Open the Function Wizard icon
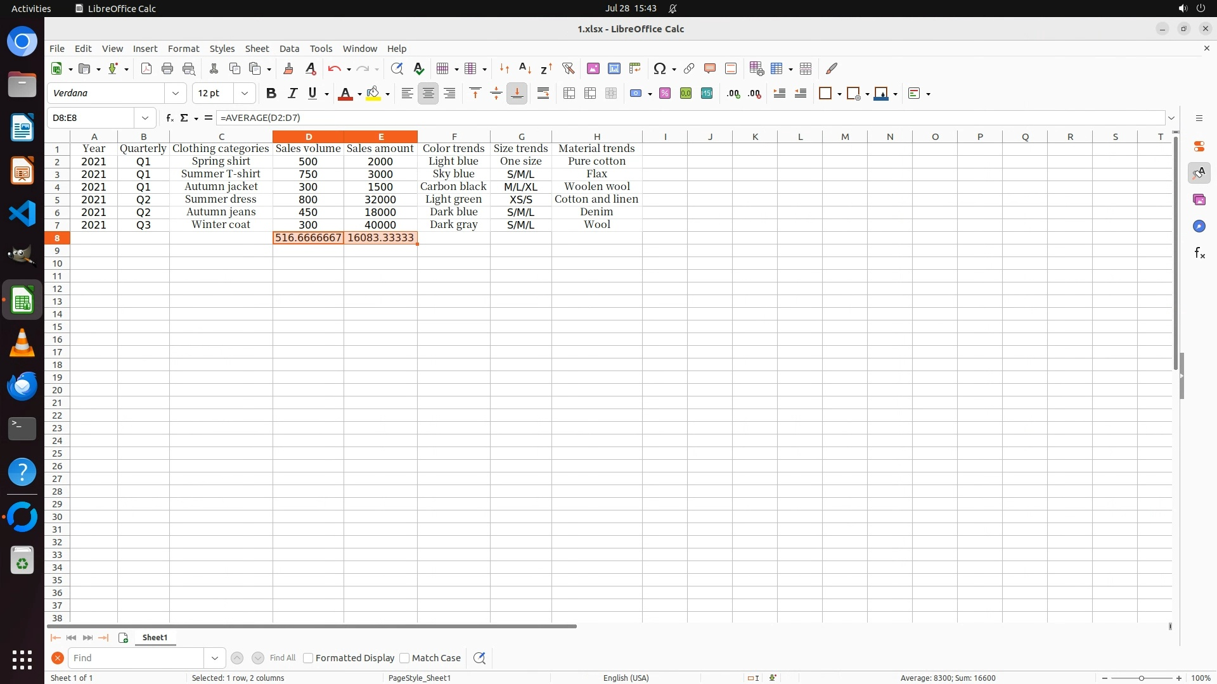1217x684 pixels. pyautogui.click(x=169, y=118)
